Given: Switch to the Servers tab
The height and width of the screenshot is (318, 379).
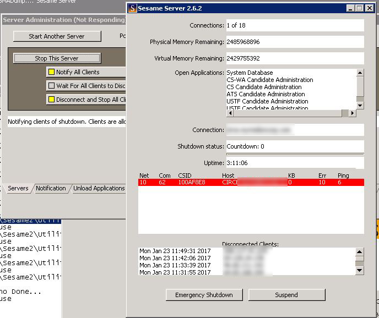Looking at the screenshot, I should pyautogui.click(x=18, y=188).
